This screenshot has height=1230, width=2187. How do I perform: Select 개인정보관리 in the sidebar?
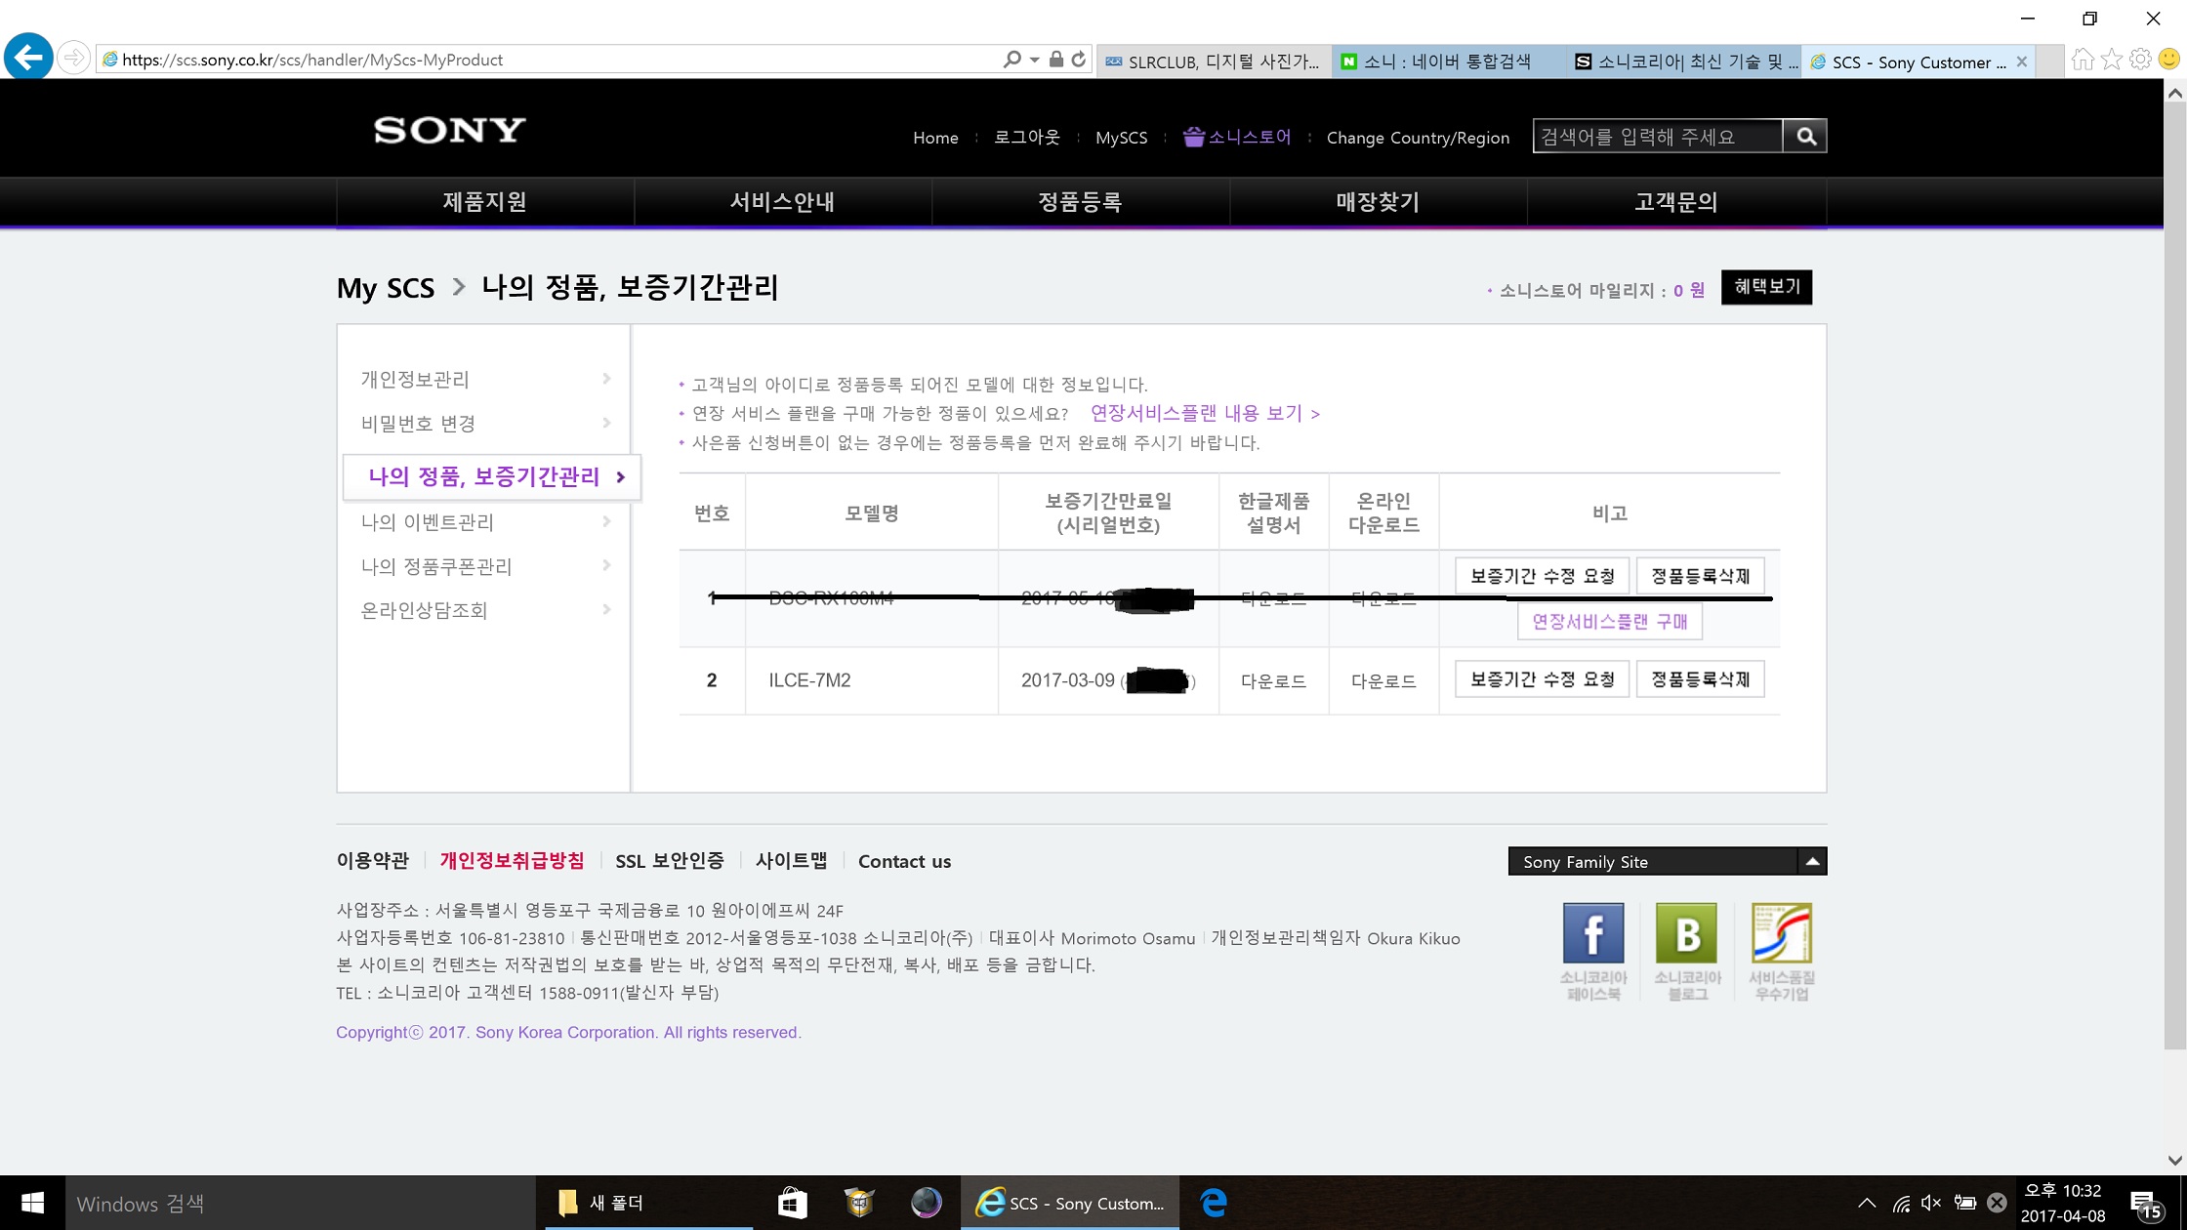(x=416, y=379)
